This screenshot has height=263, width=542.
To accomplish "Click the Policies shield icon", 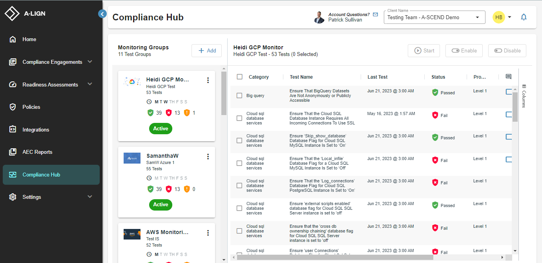I will click(13, 107).
